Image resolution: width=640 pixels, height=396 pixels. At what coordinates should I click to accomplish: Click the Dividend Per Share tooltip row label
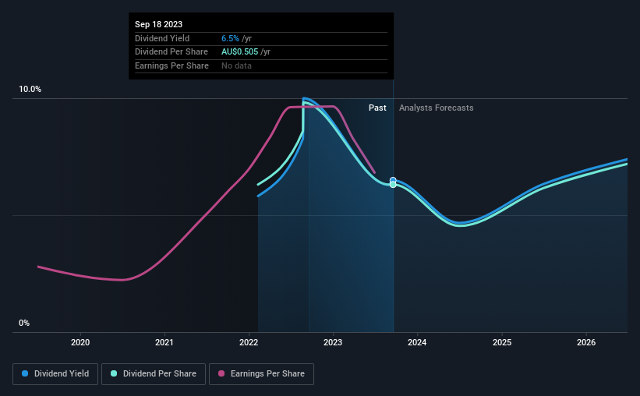[x=171, y=52]
